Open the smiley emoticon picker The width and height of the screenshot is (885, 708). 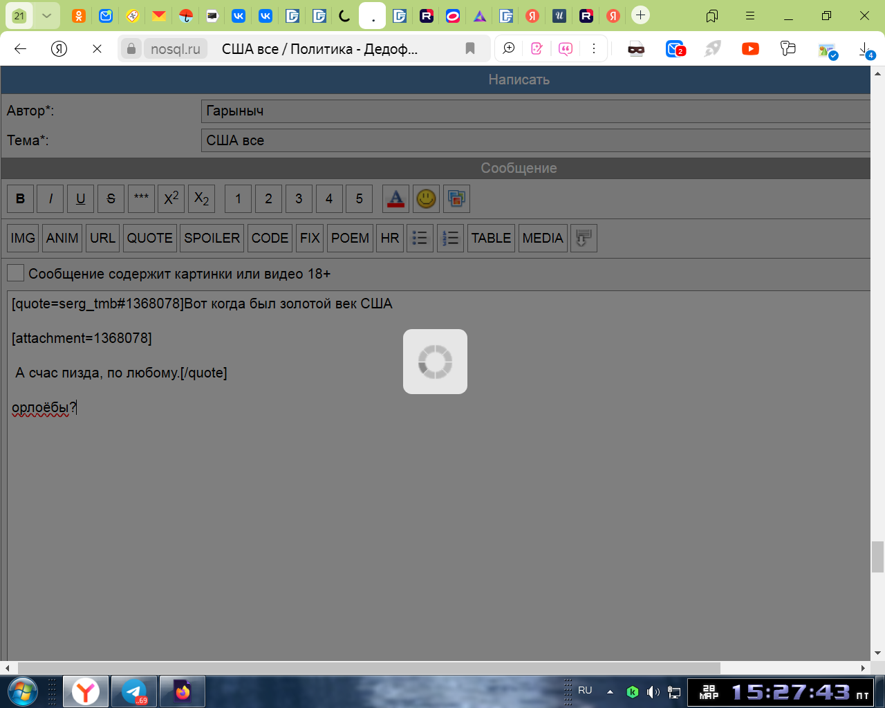coord(426,199)
